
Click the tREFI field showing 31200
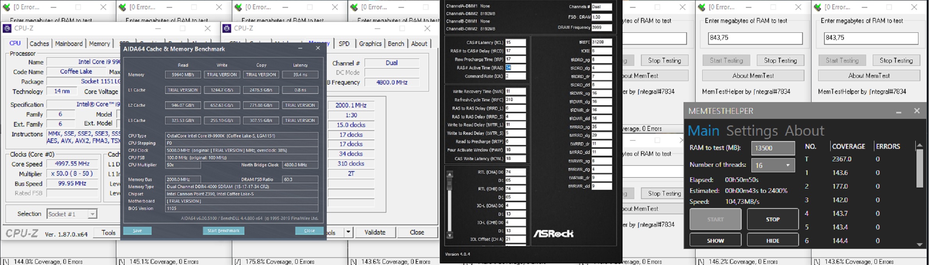point(602,42)
